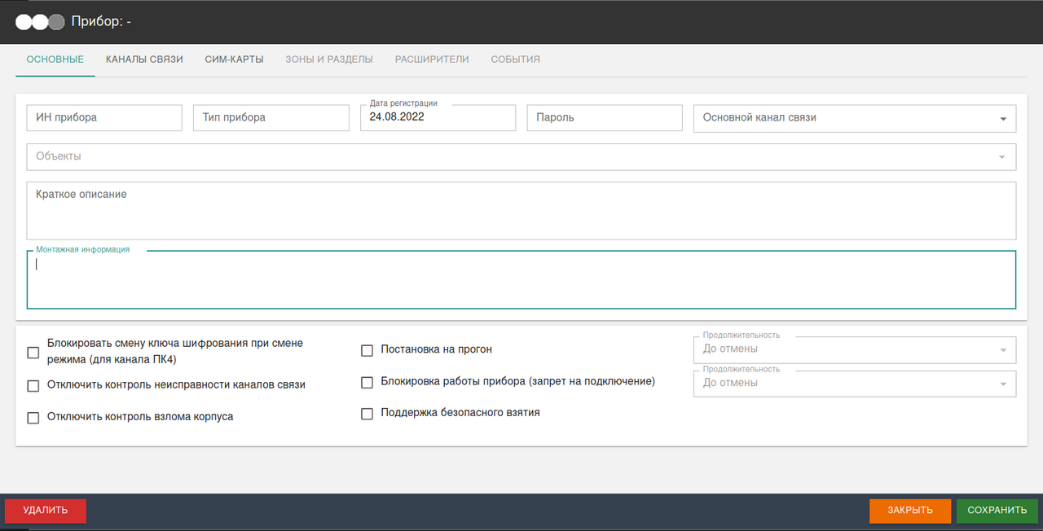Check Отключить контроль неисправности каналов связи
Viewport: 1043px width, 531px height.
click(33, 386)
